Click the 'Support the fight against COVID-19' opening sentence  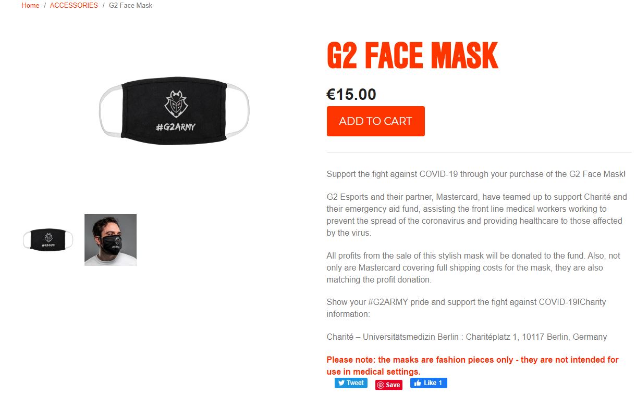coord(475,174)
